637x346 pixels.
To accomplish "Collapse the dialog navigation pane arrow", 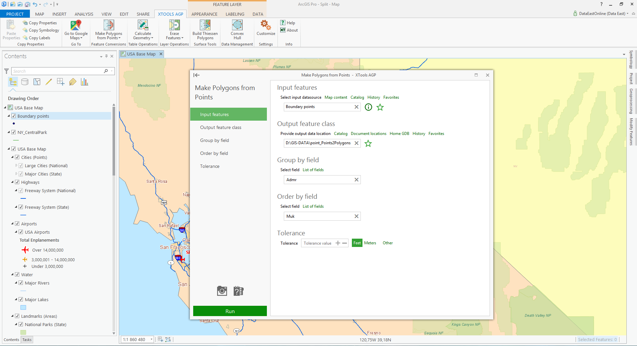I will coord(197,75).
